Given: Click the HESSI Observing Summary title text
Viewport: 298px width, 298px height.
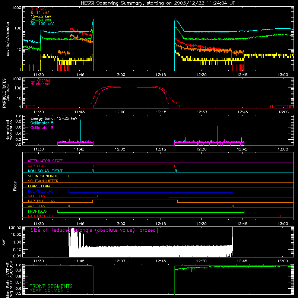Looking at the screenshot, I should [x=158, y=3].
